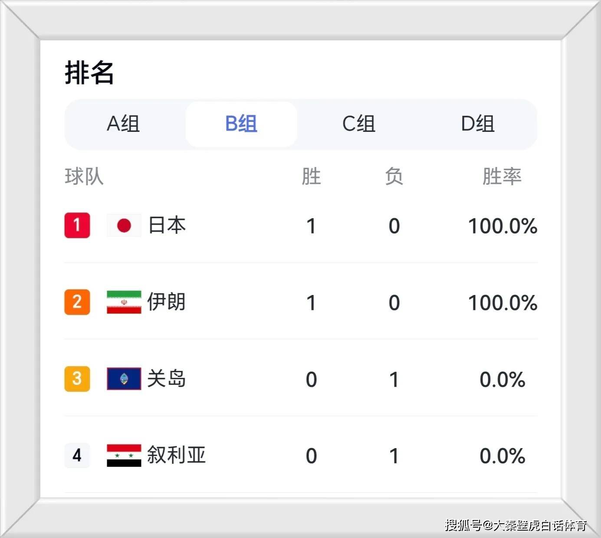601x538 pixels.
Task: Click the rank 4 badge
Action: (x=77, y=455)
